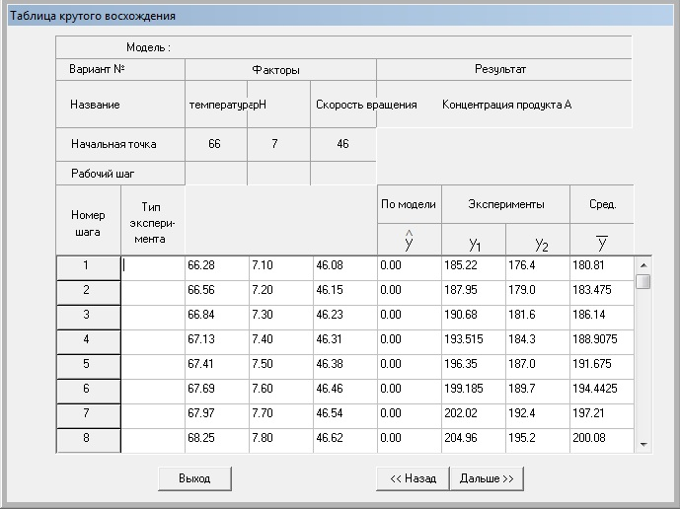
Task: Click the y2 cell 189.7
Action: point(538,392)
